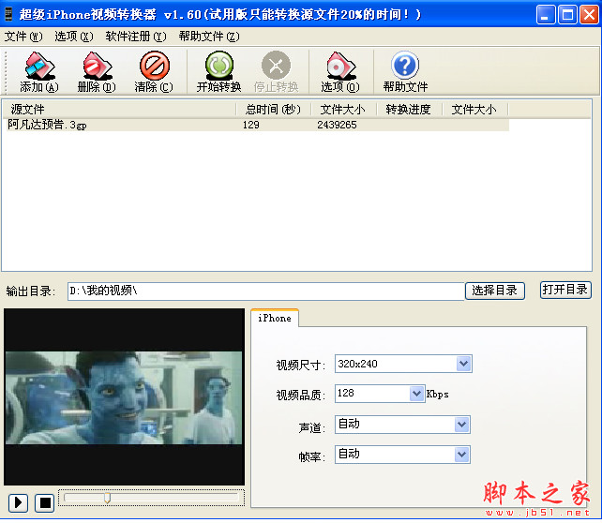This screenshot has height=523, width=602.
Task: Stop the preview video playback
Action: 44,502
